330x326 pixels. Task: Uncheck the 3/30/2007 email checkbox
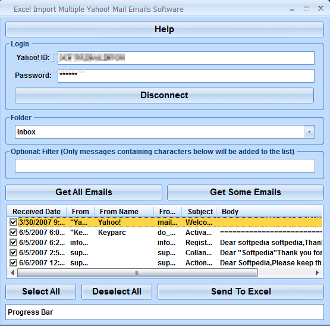[13, 222]
